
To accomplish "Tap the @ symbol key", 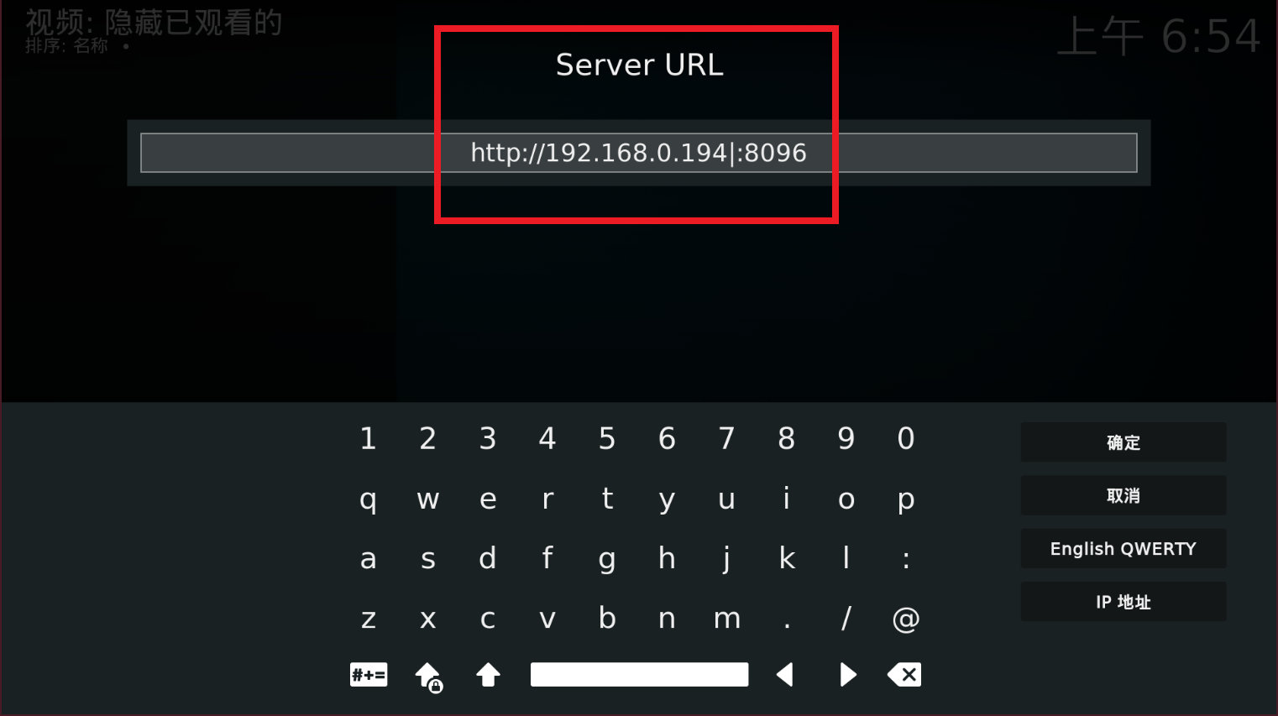I will [906, 619].
